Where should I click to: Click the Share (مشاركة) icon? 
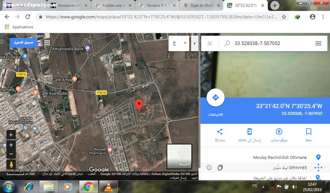[220, 132]
